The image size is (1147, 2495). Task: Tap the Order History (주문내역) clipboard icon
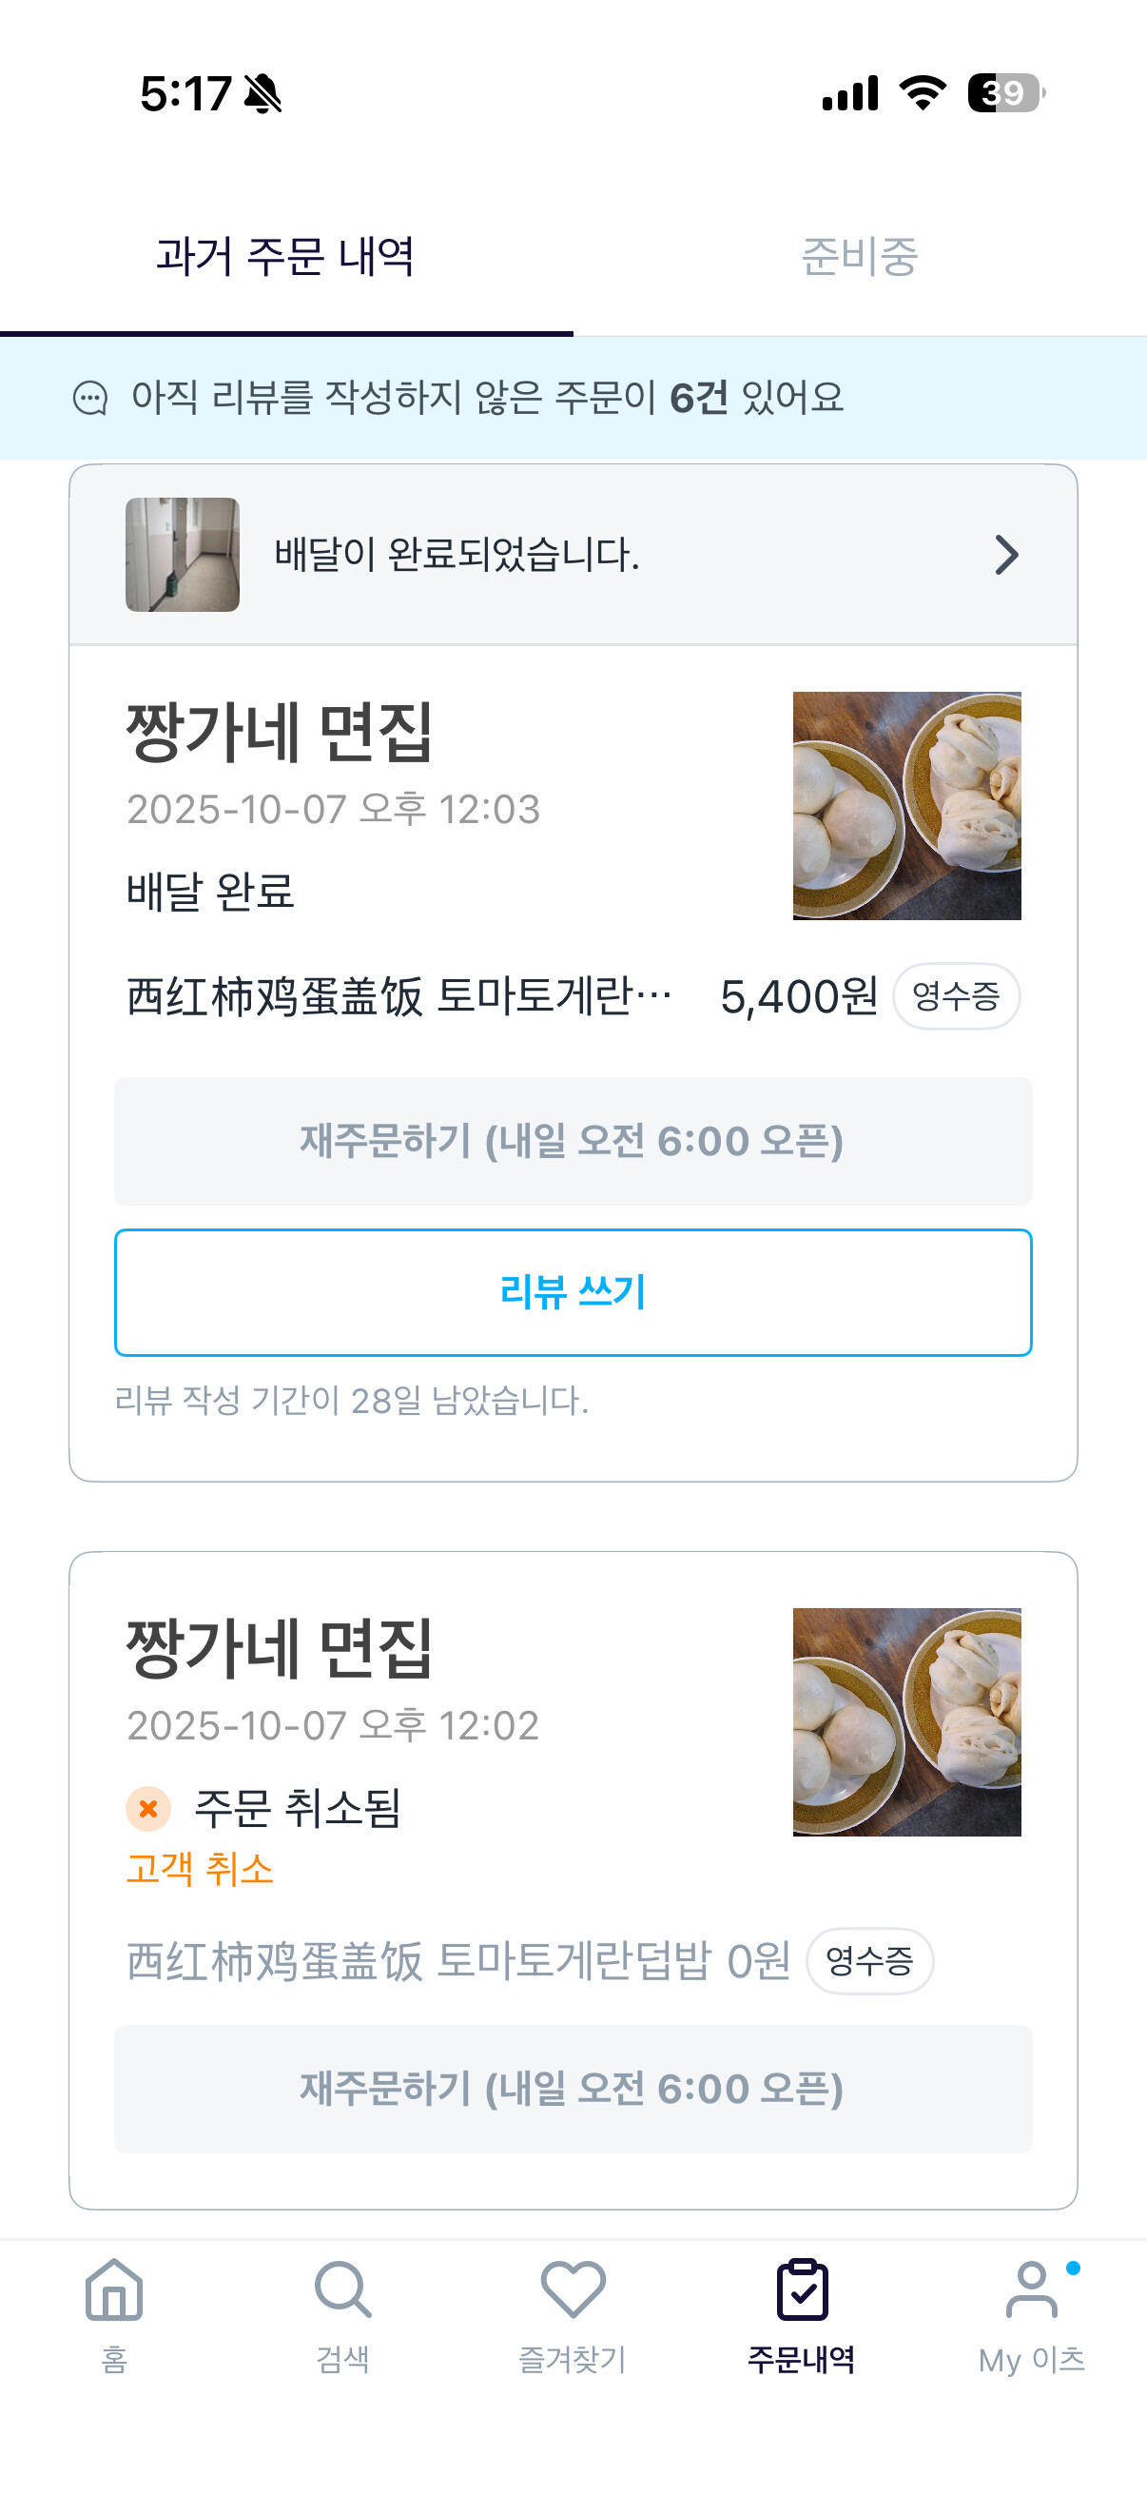point(802,2290)
